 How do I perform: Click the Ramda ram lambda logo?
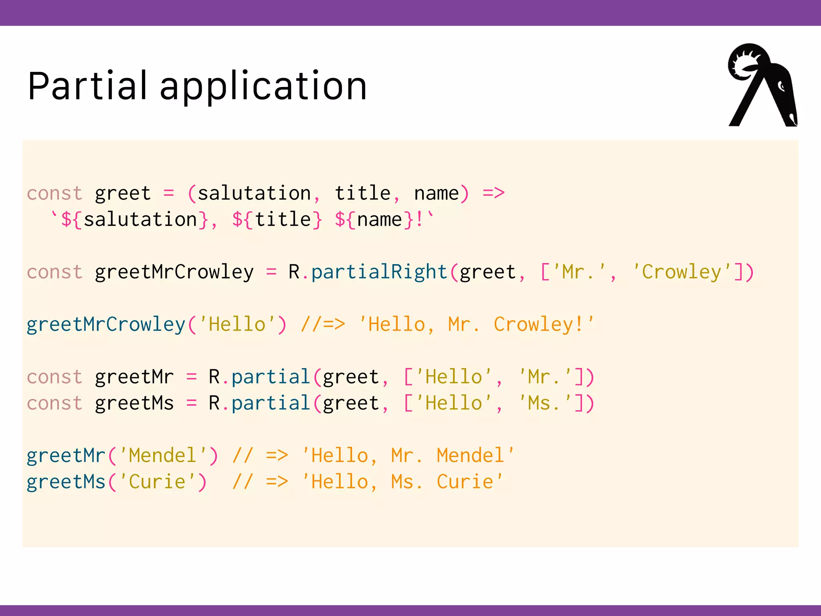pyautogui.click(x=762, y=85)
